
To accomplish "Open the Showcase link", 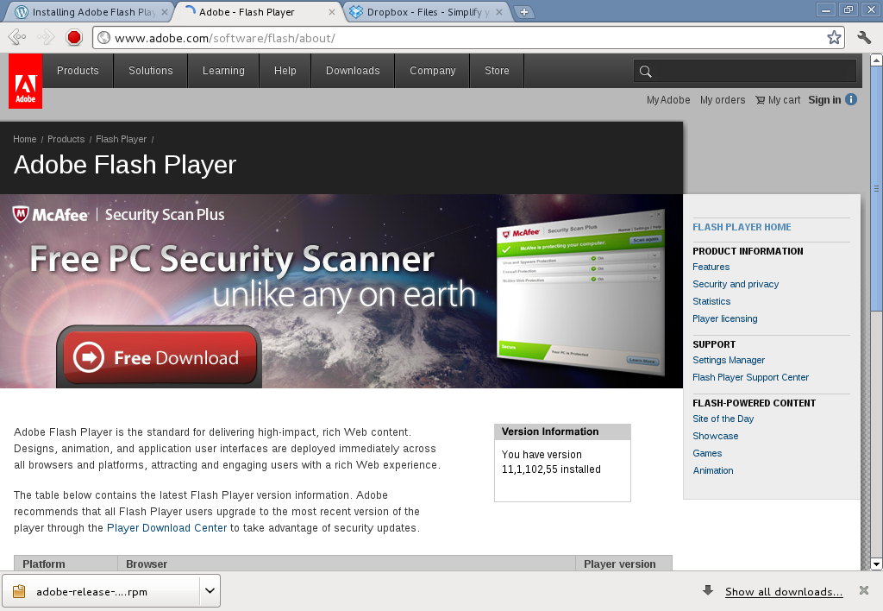I will (715, 437).
